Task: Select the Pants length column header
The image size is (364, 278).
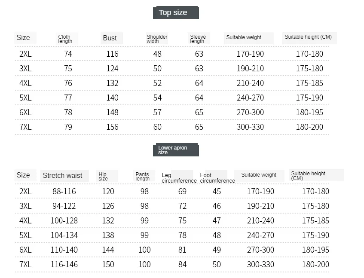Action: click(x=142, y=176)
